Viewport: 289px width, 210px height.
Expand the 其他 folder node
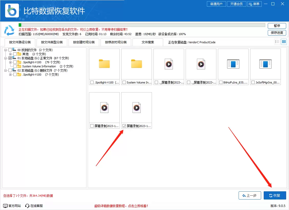(x=10, y=54)
